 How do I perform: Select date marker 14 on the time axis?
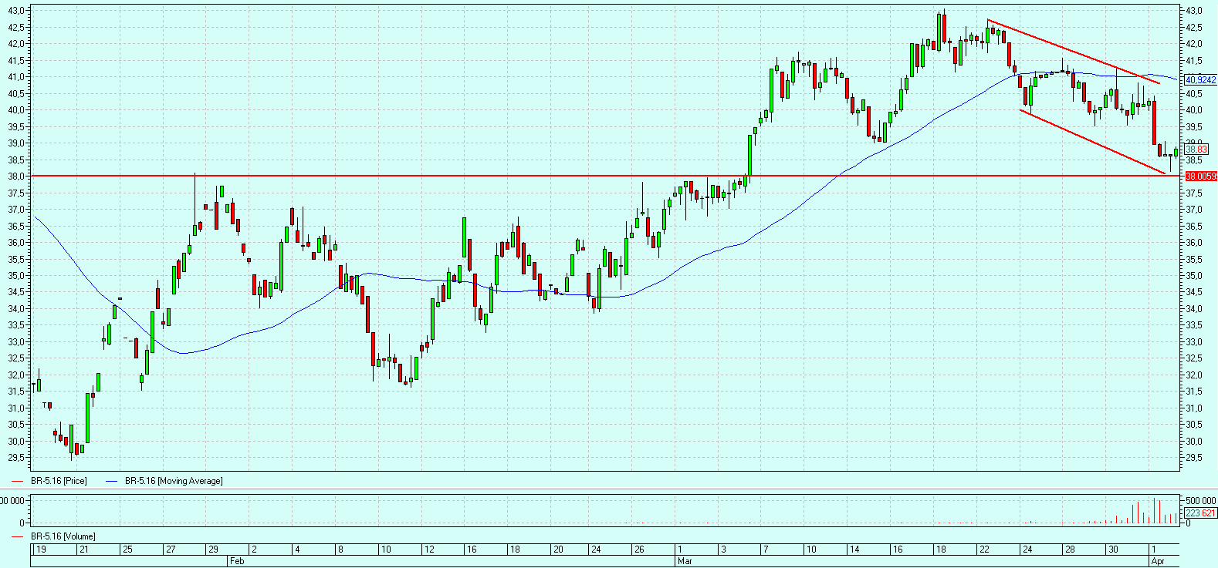coord(854,550)
